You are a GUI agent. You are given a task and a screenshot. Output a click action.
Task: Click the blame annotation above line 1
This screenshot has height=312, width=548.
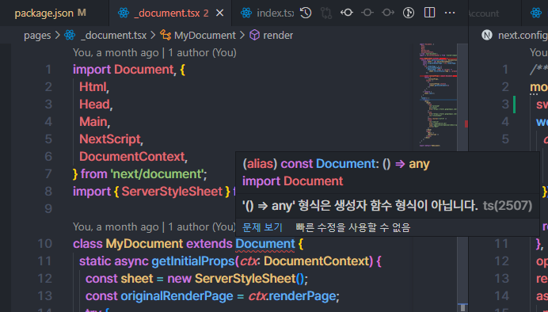click(154, 53)
